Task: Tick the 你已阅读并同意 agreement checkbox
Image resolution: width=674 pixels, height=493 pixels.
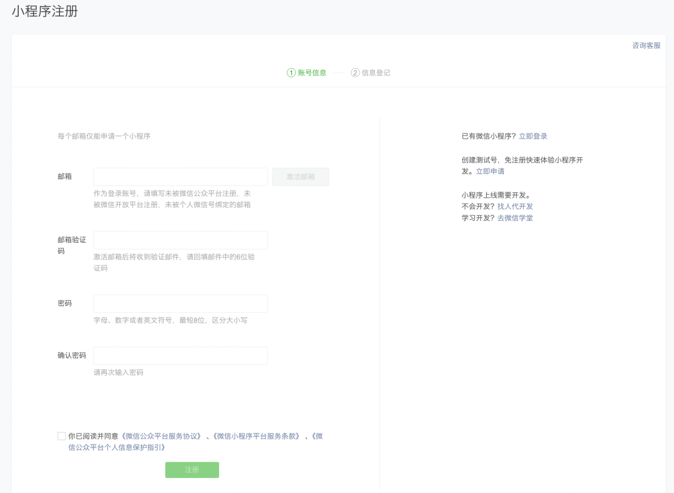Action: tap(61, 436)
